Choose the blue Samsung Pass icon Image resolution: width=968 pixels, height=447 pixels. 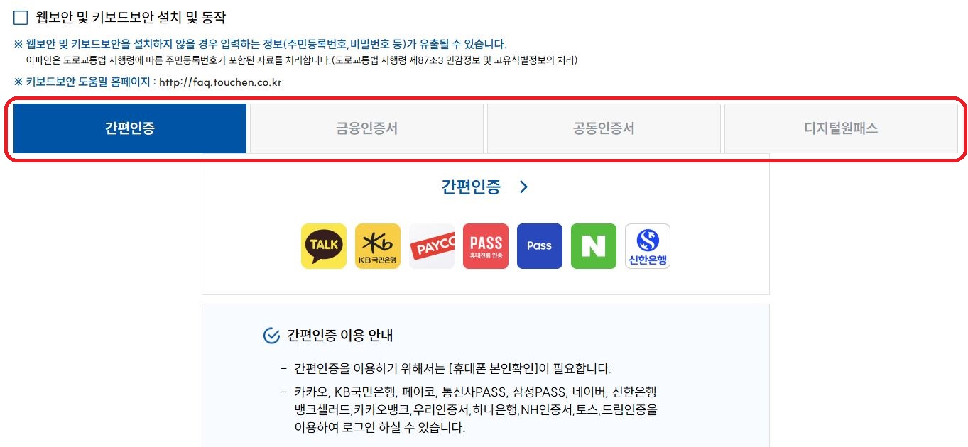540,246
